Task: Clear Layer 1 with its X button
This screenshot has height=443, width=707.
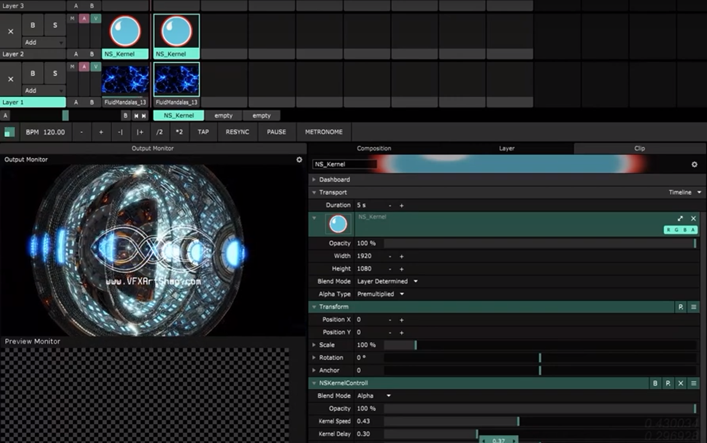Action: [11, 79]
